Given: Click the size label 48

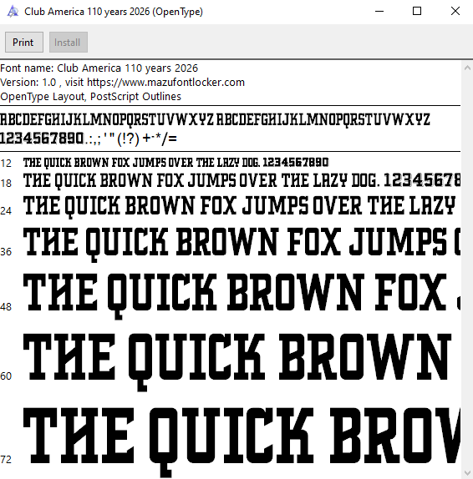Looking at the screenshot, I should pyautogui.click(x=6, y=307).
